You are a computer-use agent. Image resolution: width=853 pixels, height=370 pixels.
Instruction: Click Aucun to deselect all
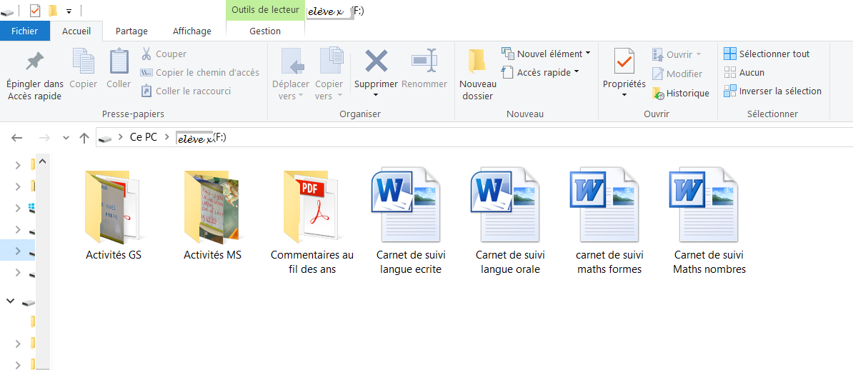(x=744, y=72)
